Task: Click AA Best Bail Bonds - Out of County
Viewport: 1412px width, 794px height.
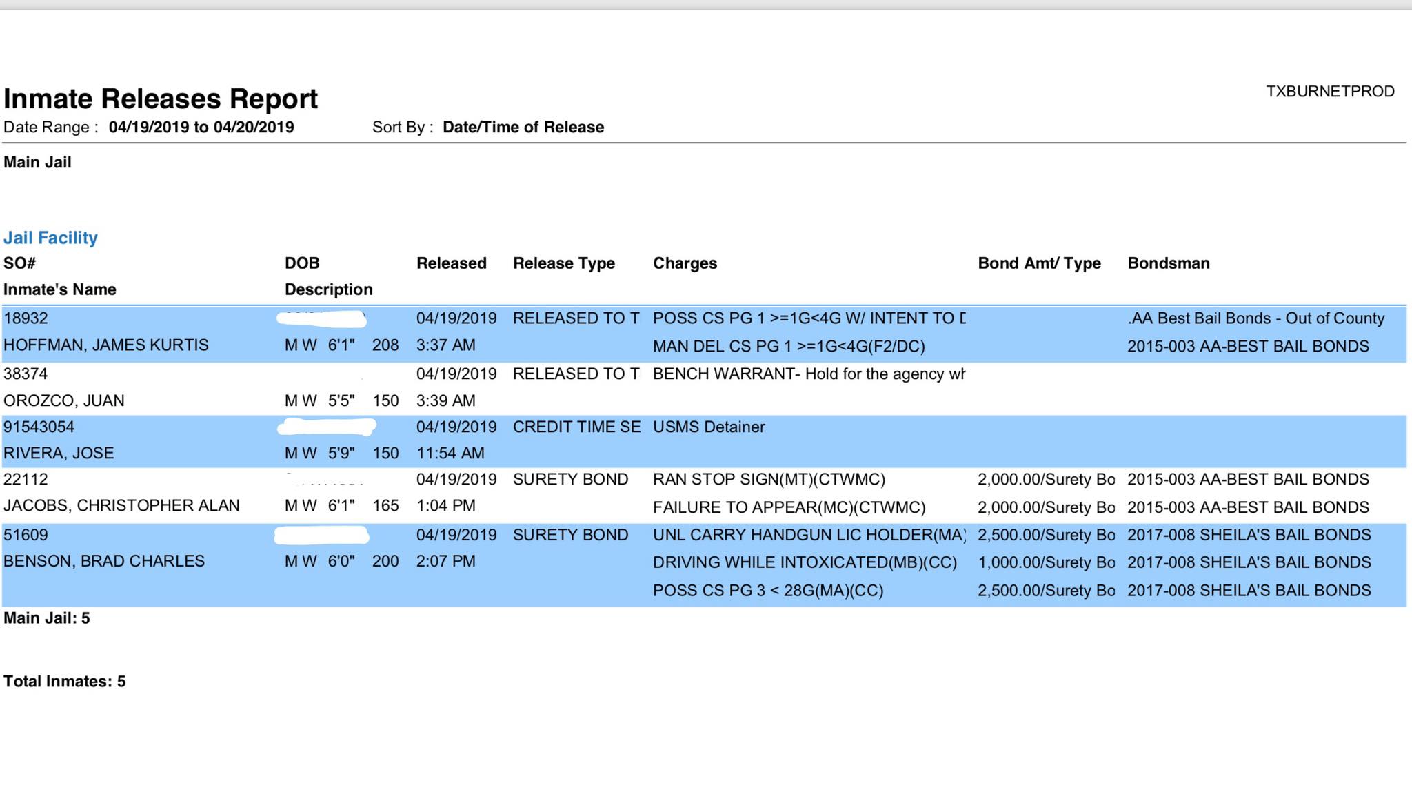Action: click(x=1256, y=318)
